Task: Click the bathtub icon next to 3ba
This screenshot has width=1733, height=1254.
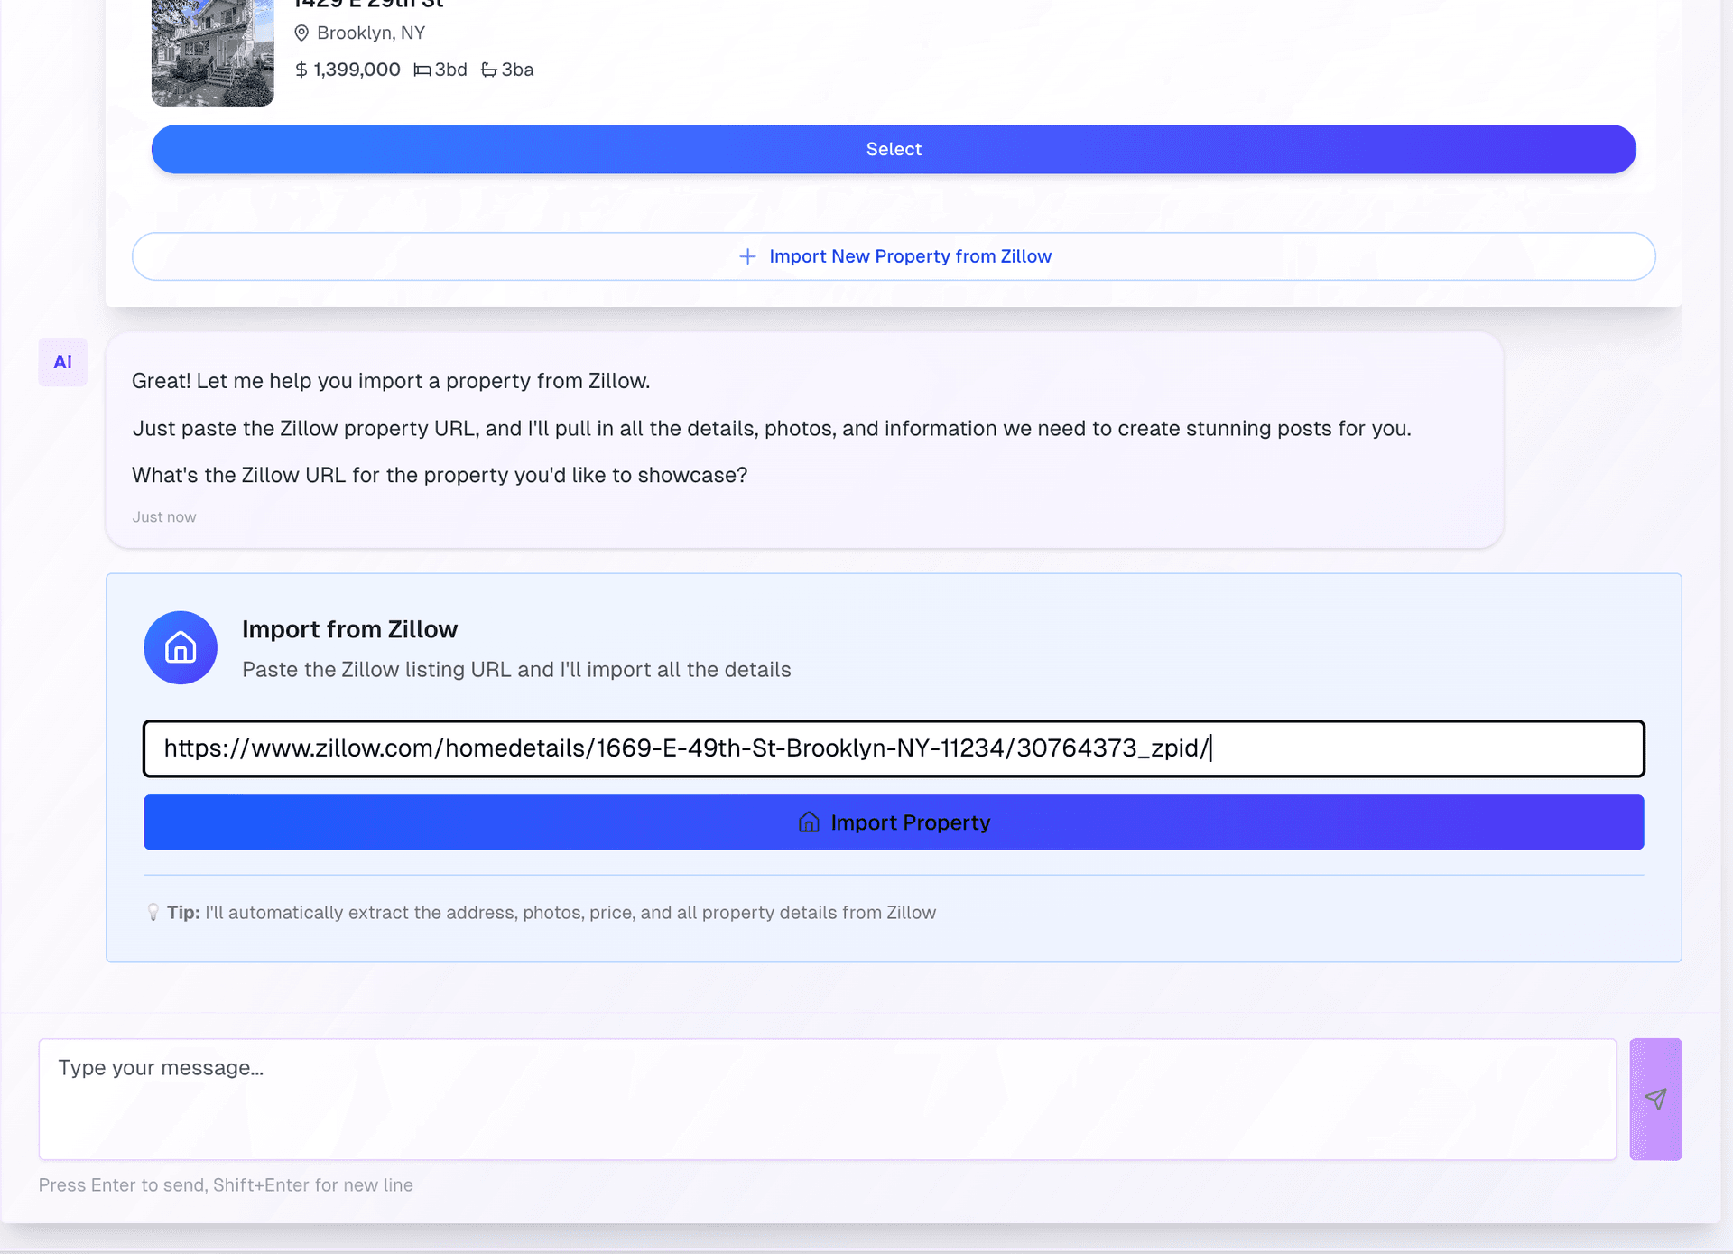Action: click(x=488, y=70)
